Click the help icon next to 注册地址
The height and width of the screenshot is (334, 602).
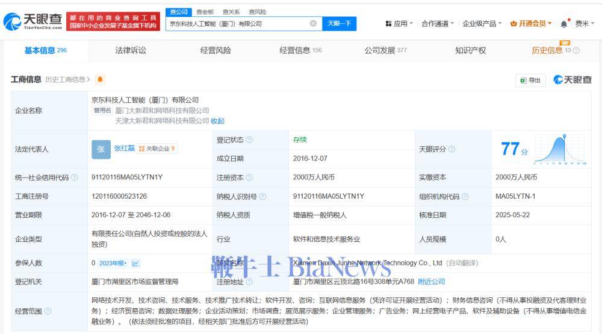pyautogui.click(x=249, y=282)
